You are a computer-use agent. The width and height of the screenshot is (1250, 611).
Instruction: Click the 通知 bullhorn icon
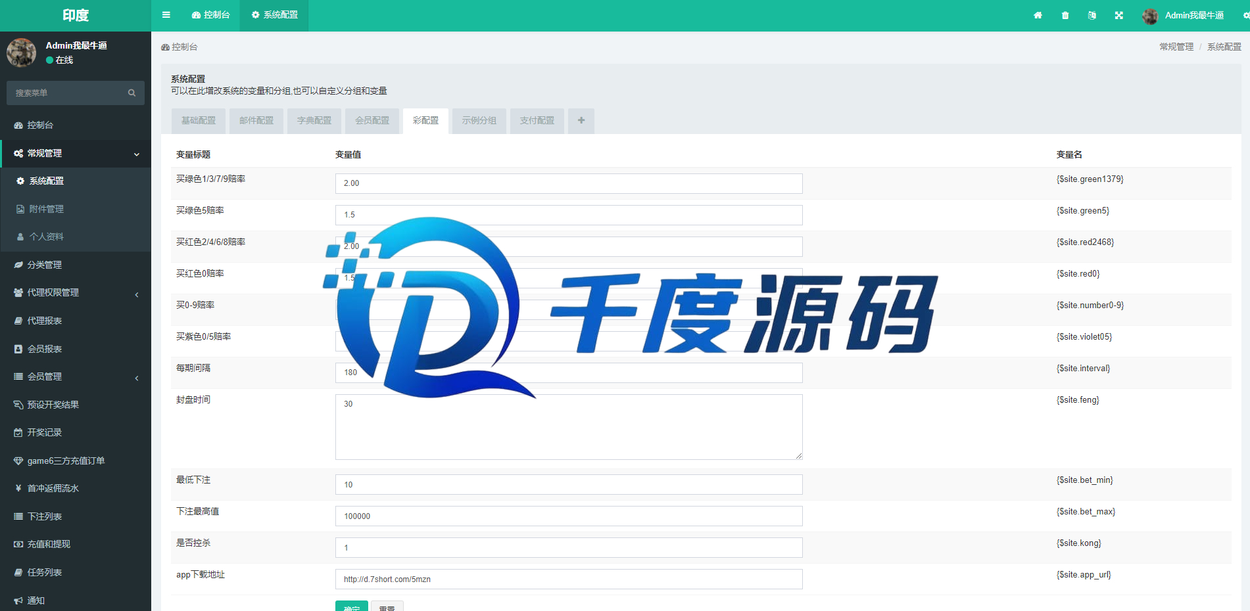(18, 600)
